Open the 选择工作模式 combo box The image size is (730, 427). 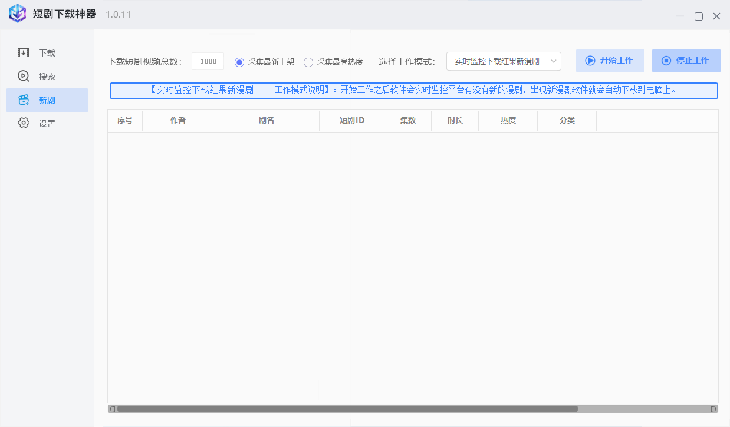tap(504, 61)
